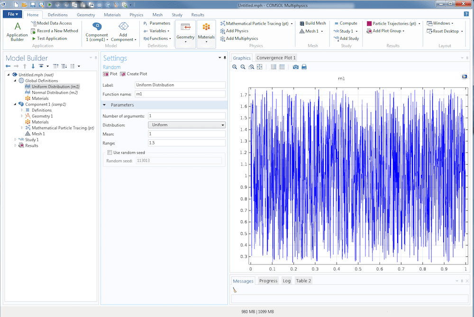Open the Distribution dropdown
The height and width of the screenshot is (317, 474).
point(187,125)
